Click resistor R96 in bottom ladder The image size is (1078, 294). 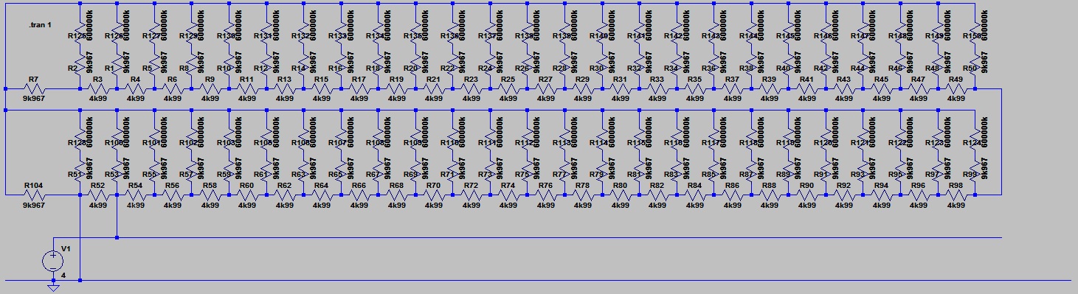(x=919, y=196)
